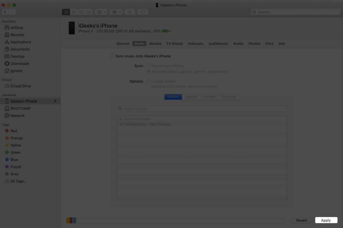Enable Sync music onto iGeeks's iPhone
The height and width of the screenshot is (228, 343).
112,56
